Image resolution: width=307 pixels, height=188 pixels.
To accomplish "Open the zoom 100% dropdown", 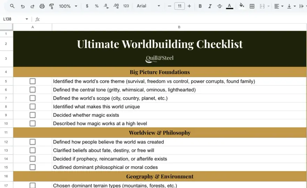I will pos(68,6).
